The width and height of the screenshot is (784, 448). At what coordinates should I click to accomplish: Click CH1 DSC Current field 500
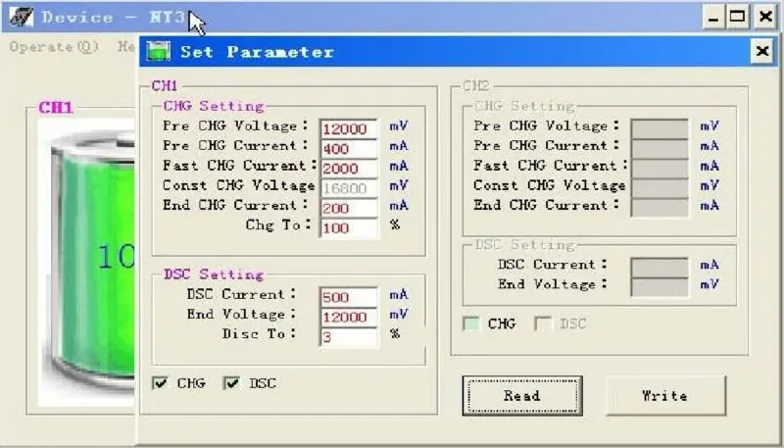[349, 297]
